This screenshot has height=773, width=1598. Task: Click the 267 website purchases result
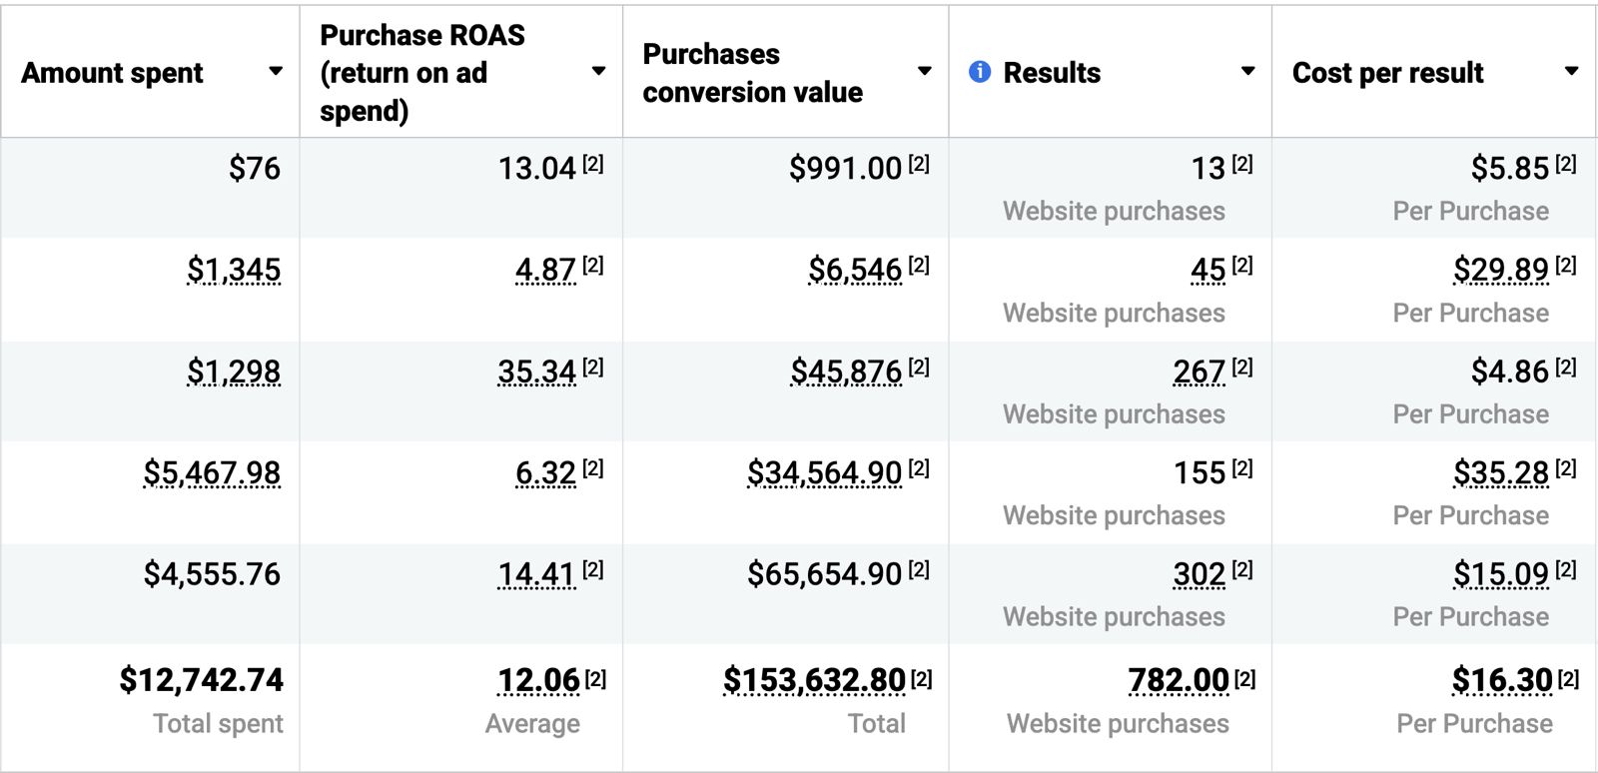pos(1198,372)
